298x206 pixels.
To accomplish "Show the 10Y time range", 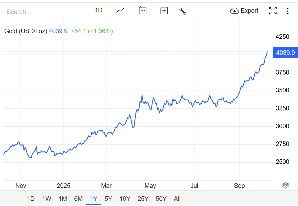I will tap(125, 199).
